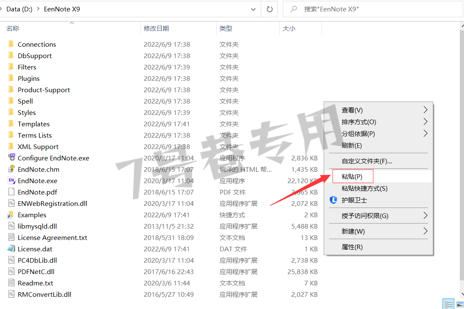Click the Configure EndNote.exe gear icon
The width and height of the screenshot is (464, 309).
coord(11,157)
